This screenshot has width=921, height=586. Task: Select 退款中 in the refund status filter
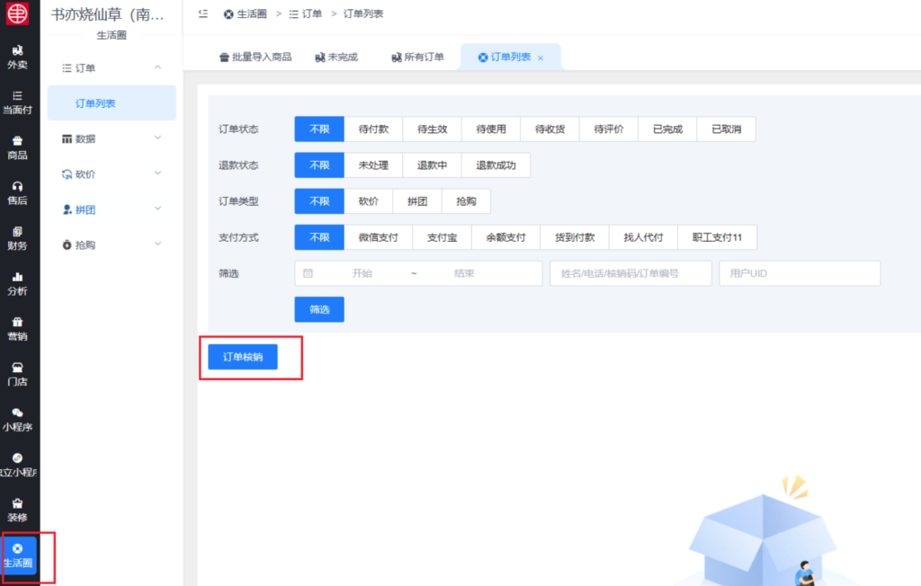(x=434, y=164)
